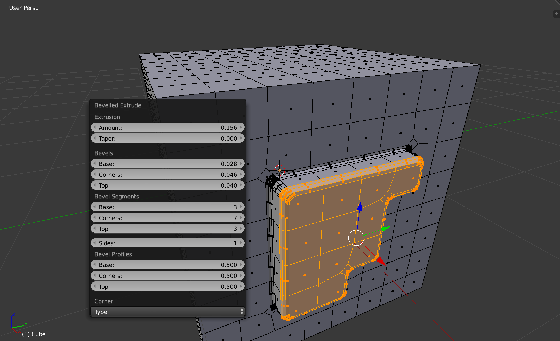Viewport: 560px width, 341px height.
Task: Click the Bevels Top 0.040 field
Action: [x=167, y=185]
